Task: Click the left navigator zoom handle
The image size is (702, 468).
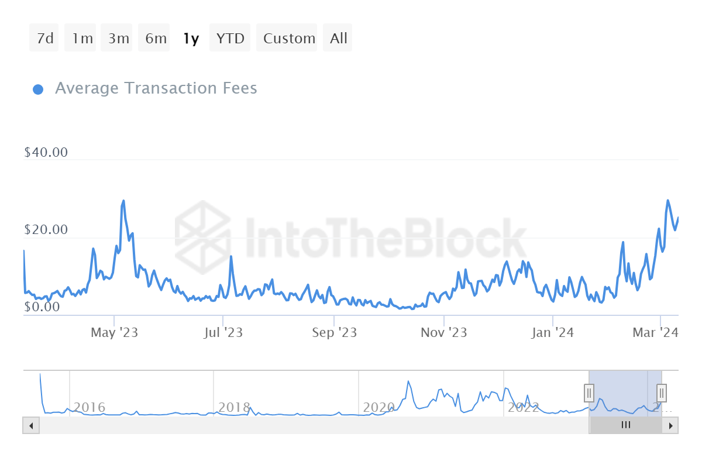Action: pos(589,393)
